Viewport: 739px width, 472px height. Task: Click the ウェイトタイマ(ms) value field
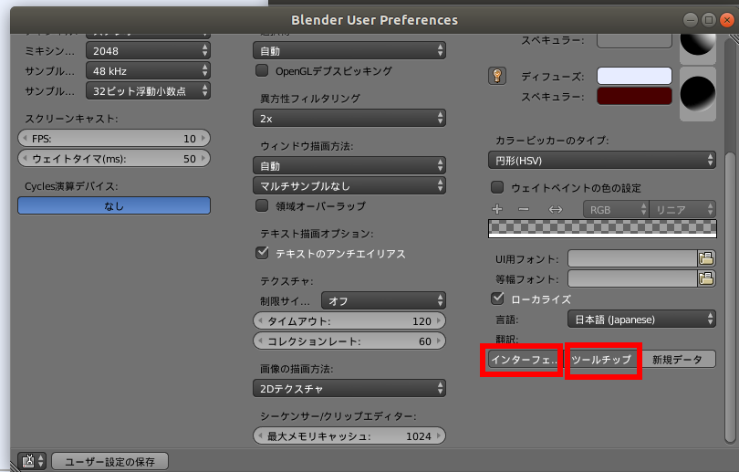coord(114,159)
